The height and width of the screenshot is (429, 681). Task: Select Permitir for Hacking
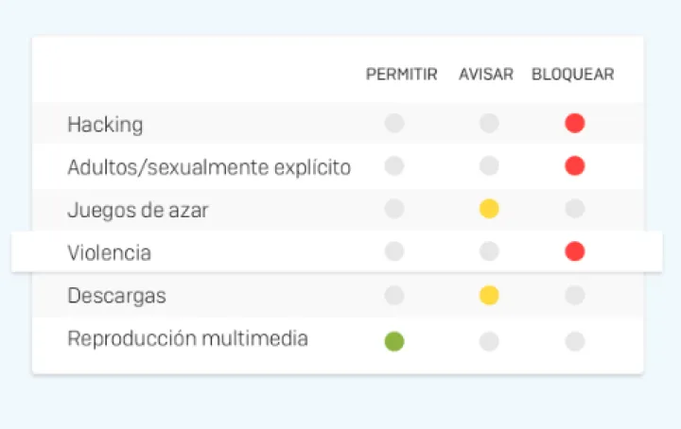point(394,123)
